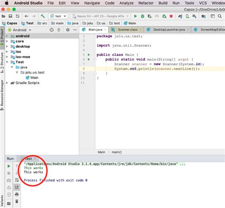Open the Build menu
Image resolution: width=225 pixels, height=208 pixels.
coord(163,3)
